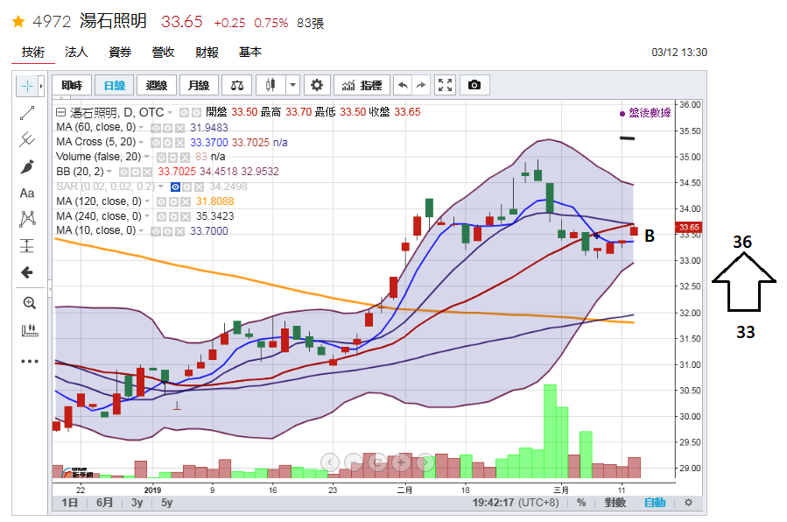
Task: Click the compare scales icon
Action: (237, 85)
